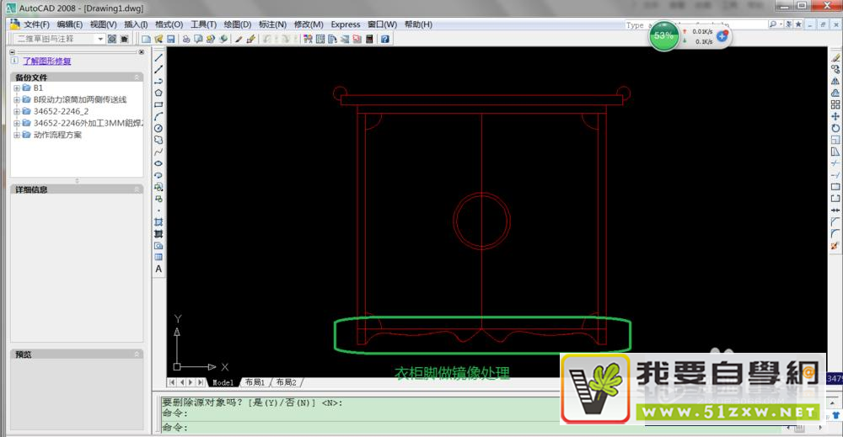843x437 pixels.
Task: Select the Stretch tool
Action: coord(835,152)
